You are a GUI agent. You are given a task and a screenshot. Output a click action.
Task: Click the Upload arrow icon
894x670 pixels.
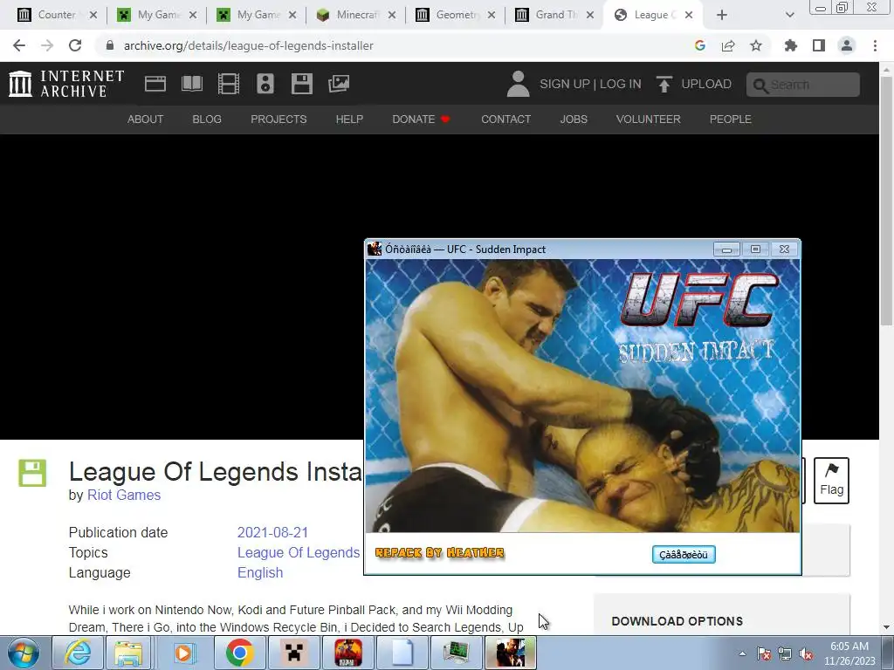click(x=664, y=84)
